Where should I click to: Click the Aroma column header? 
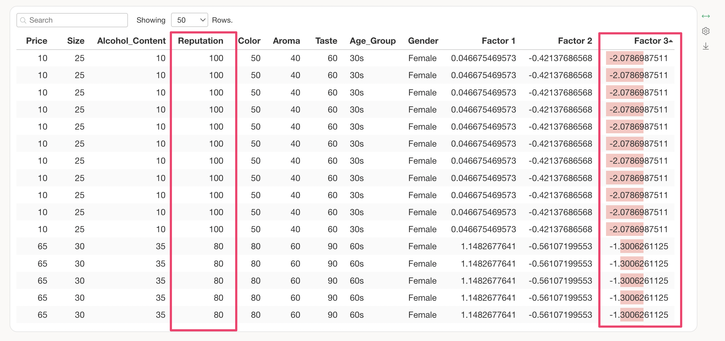tap(286, 41)
